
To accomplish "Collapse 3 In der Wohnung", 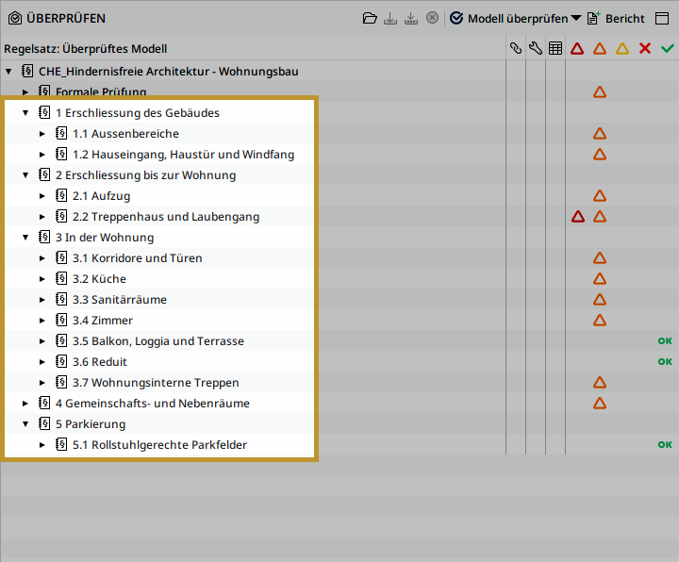I will coord(25,238).
